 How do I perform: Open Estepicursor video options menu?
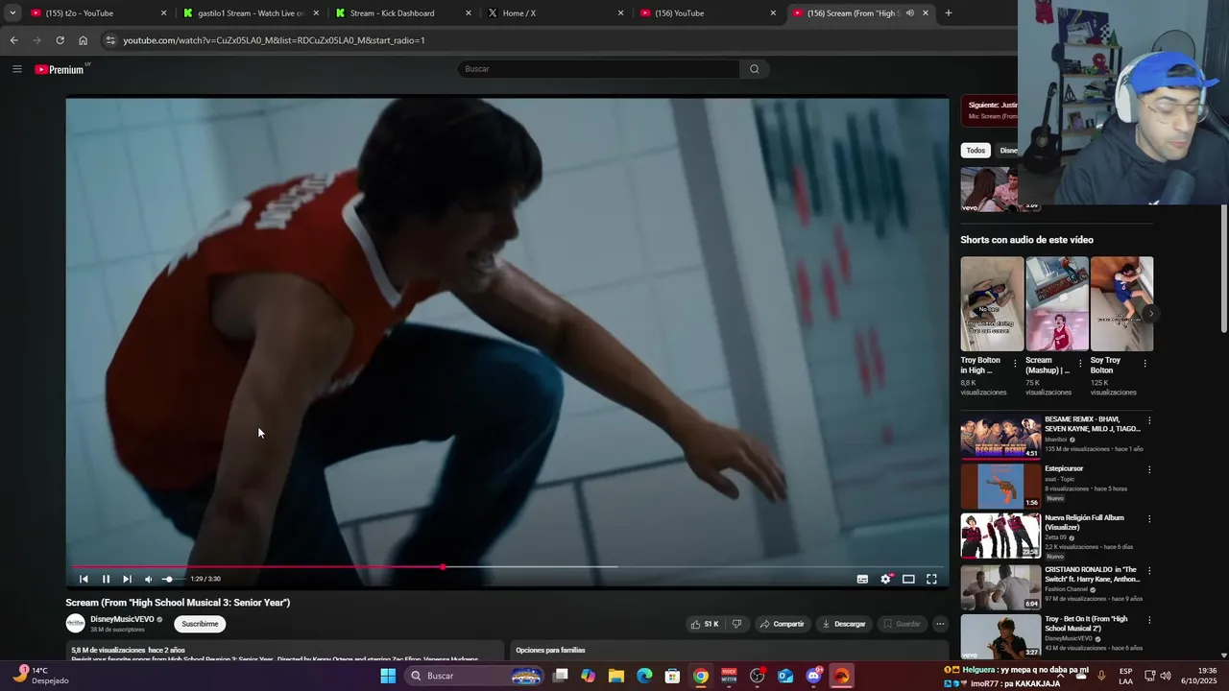tap(1149, 469)
